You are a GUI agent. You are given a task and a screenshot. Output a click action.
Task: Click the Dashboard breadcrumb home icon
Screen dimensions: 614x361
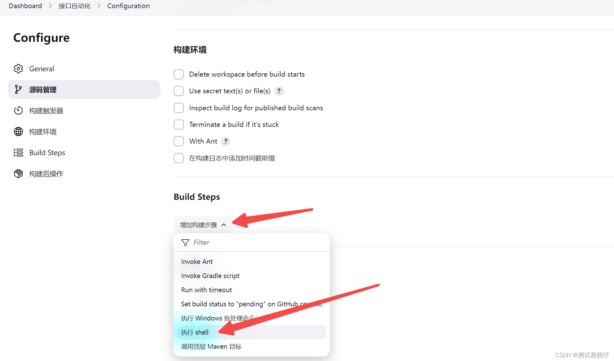pyautogui.click(x=24, y=6)
